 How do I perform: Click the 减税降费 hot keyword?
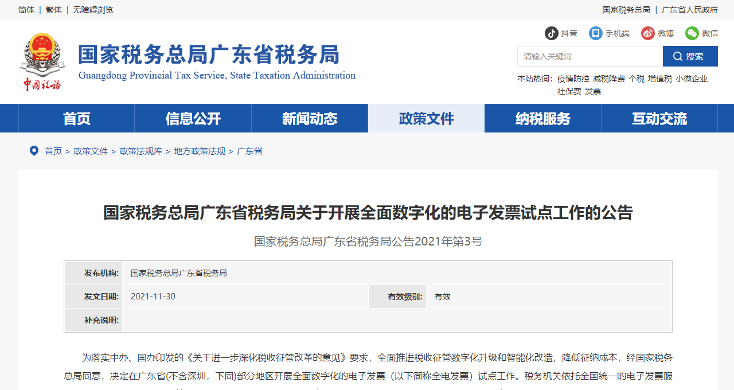point(610,79)
